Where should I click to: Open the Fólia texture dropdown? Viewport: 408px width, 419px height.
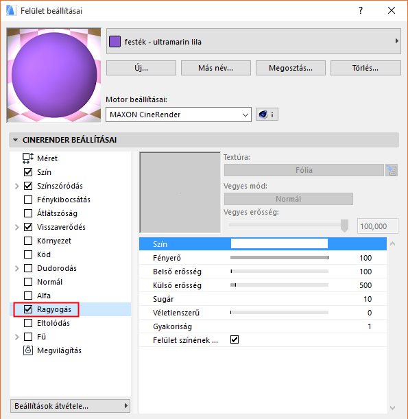coord(304,170)
